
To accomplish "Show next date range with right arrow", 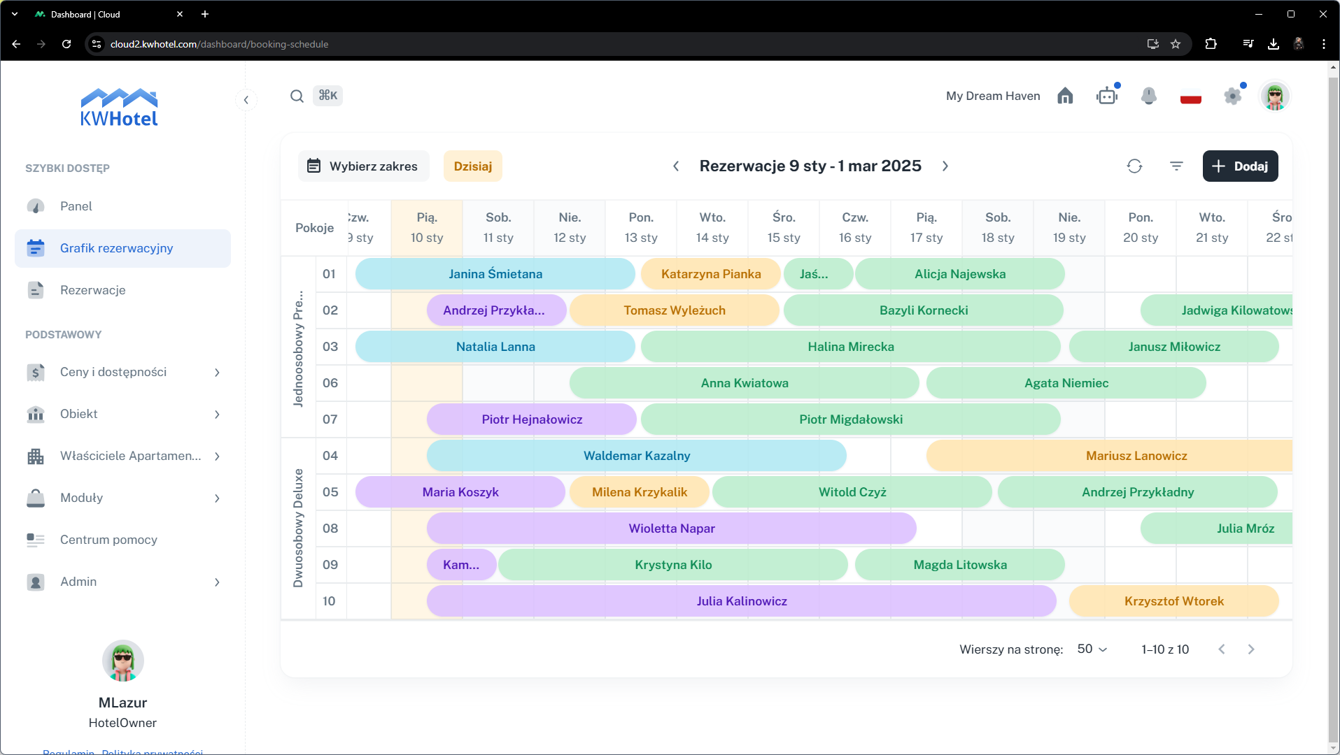I will point(945,166).
